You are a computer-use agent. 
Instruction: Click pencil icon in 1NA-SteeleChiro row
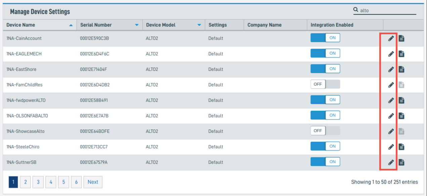(391, 147)
